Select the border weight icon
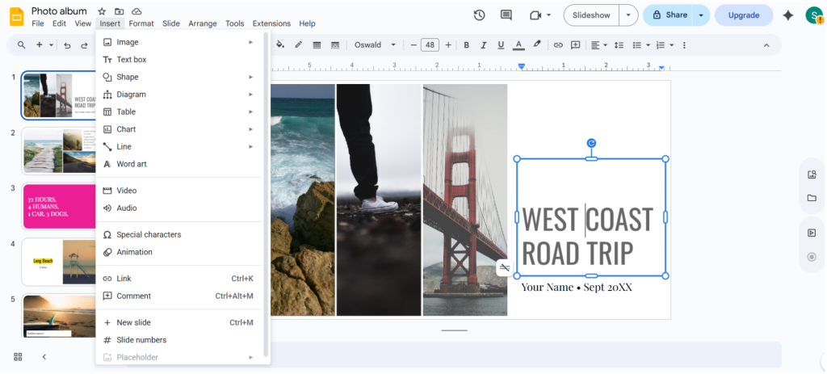Image resolution: width=827 pixels, height=374 pixels. (x=317, y=45)
